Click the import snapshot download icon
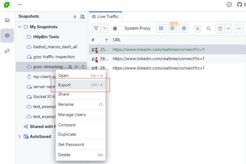The width and height of the screenshot is (246, 164). click(75, 17)
